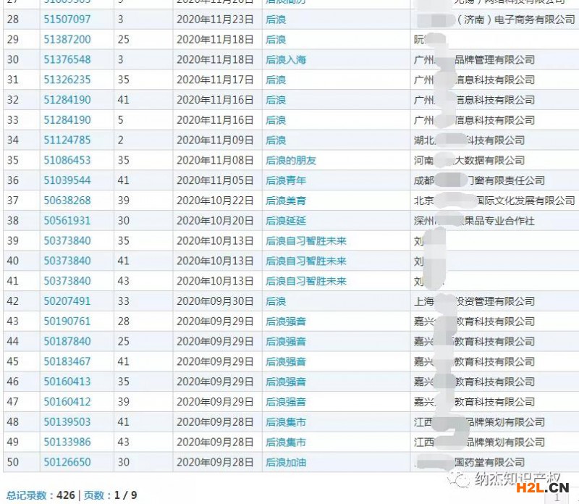Open application number 50190761

pyautogui.click(x=67, y=322)
